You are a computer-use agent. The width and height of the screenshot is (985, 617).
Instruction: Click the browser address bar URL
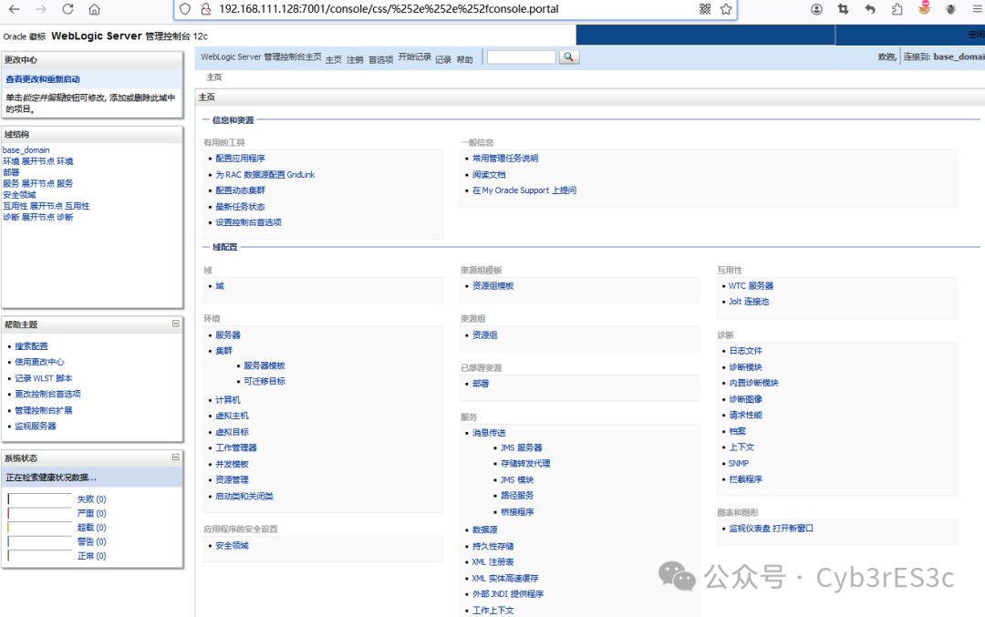tap(389, 9)
